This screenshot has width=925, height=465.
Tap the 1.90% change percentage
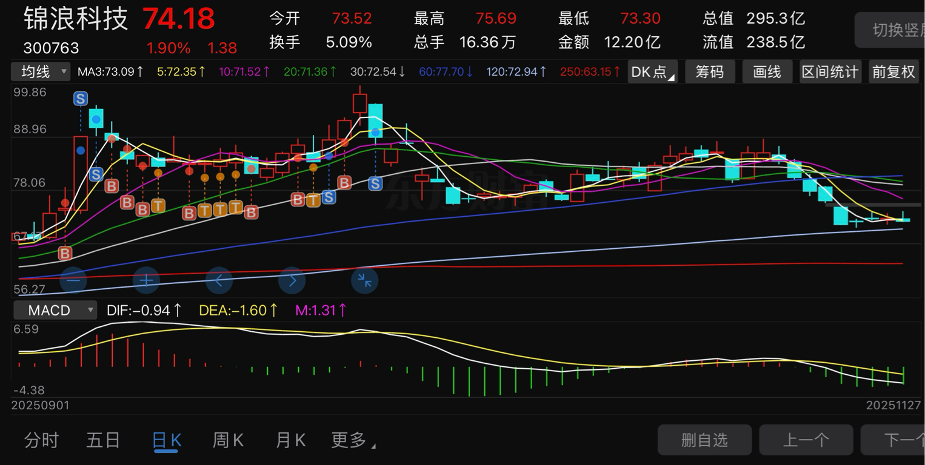169,48
